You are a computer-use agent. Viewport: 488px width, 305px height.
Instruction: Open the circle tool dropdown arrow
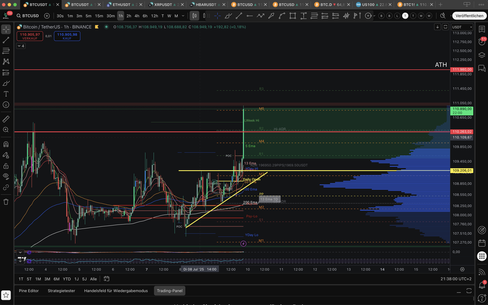pos(375,16)
